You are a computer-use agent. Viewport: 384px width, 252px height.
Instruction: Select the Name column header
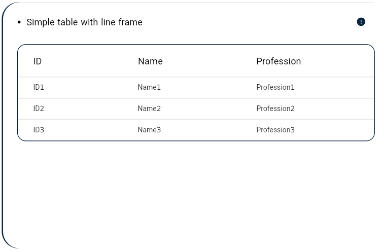150,61
